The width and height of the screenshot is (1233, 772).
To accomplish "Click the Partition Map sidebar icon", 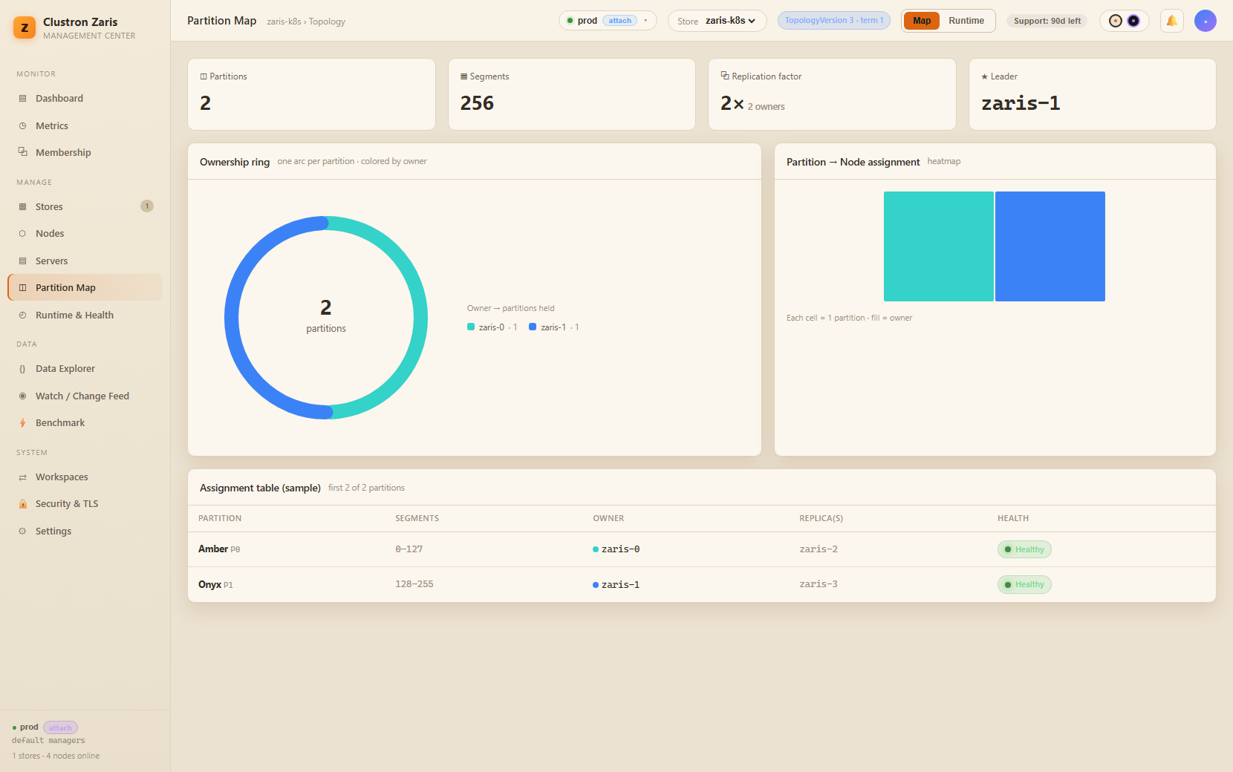I will [22, 288].
